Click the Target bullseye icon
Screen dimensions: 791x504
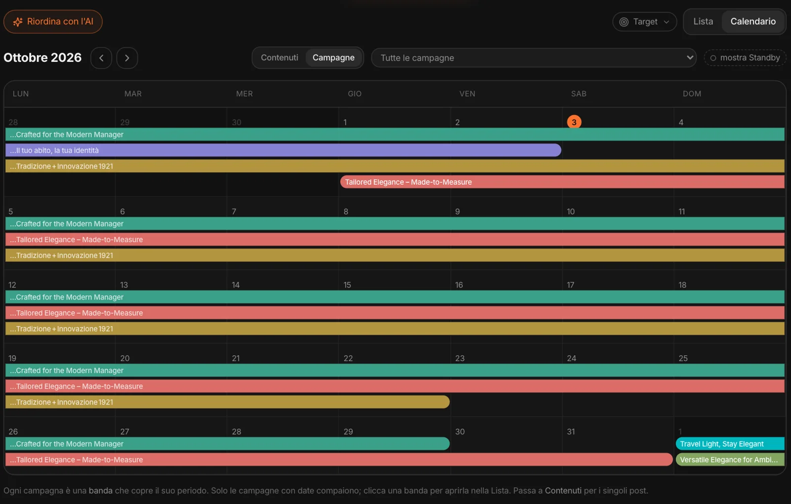click(x=624, y=22)
